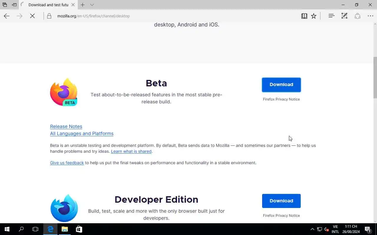The width and height of the screenshot is (377, 235).
Task: Open Settings and more ellipsis menu
Action: pyautogui.click(x=371, y=16)
